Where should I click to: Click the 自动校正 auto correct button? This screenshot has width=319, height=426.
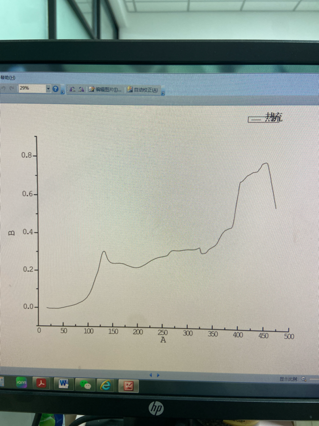[142, 89]
